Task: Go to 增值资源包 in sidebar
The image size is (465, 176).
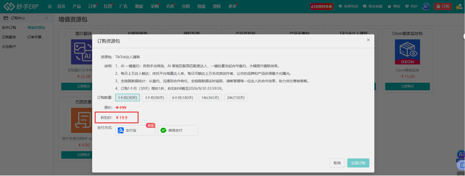Action: click(36, 28)
